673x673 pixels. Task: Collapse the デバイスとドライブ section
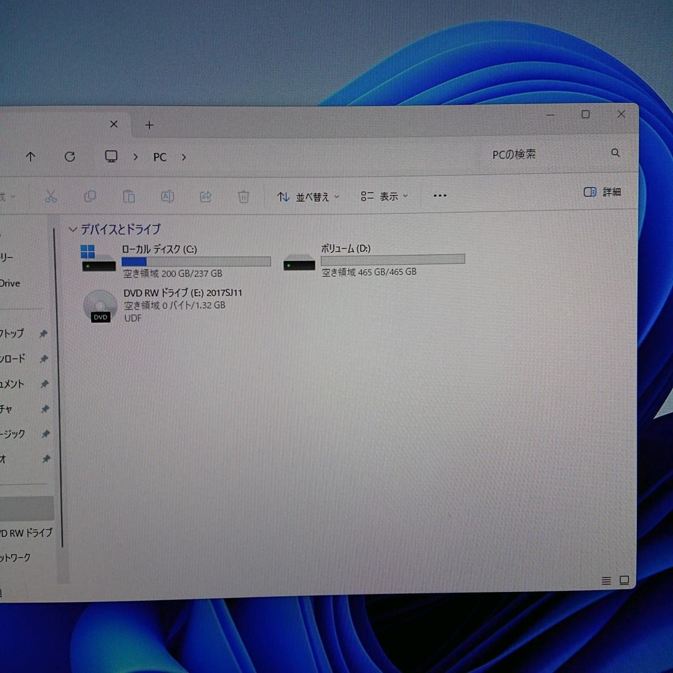click(x=72, y=229)
